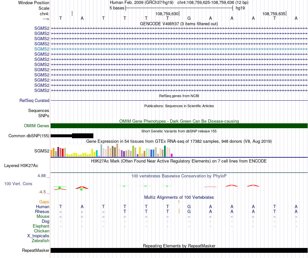Select the dark green OMIM gene bar
The height and width of the screenshot is (258, 308).
click(179, 126)
